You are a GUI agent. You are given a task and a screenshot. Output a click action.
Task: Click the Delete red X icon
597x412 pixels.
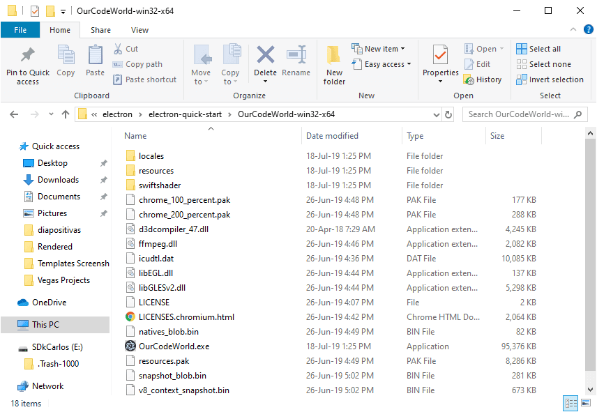point(266,54)
